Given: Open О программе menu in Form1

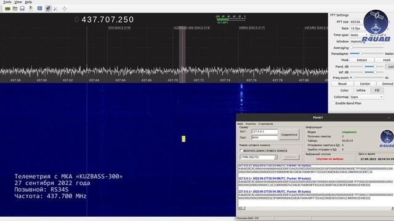Looking at the screenshot, I should [x=265, y=124].
